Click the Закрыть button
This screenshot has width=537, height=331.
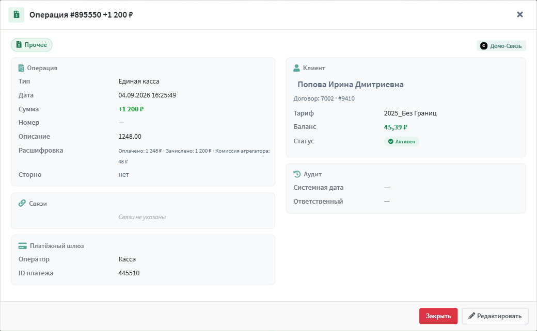click(x=438, y=316)
